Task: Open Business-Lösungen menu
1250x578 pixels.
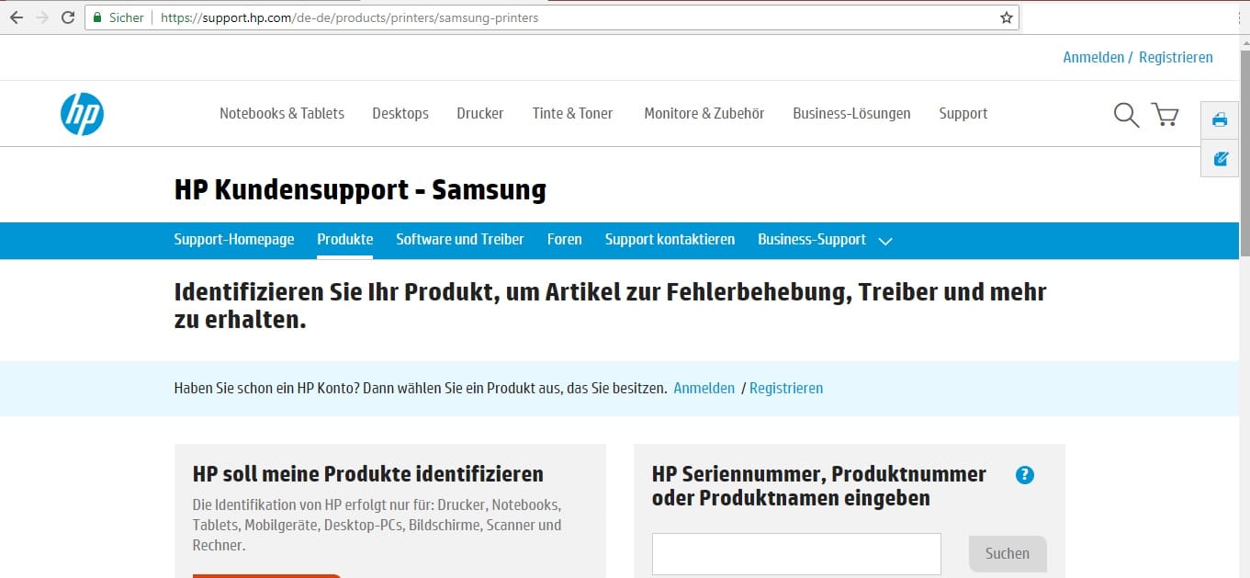Action: pos(851,113)
